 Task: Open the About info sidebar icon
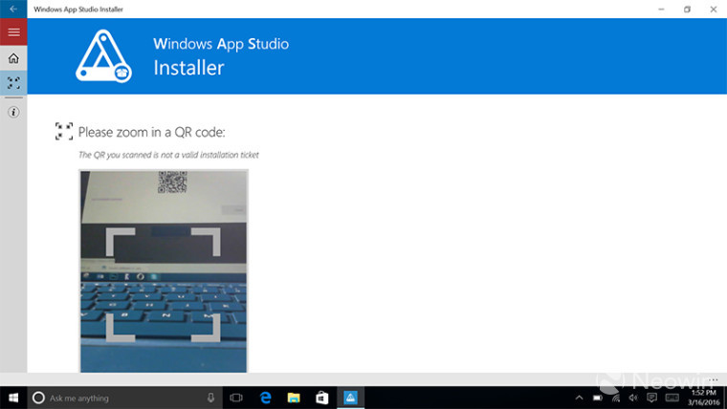click(x=13, y=112)
